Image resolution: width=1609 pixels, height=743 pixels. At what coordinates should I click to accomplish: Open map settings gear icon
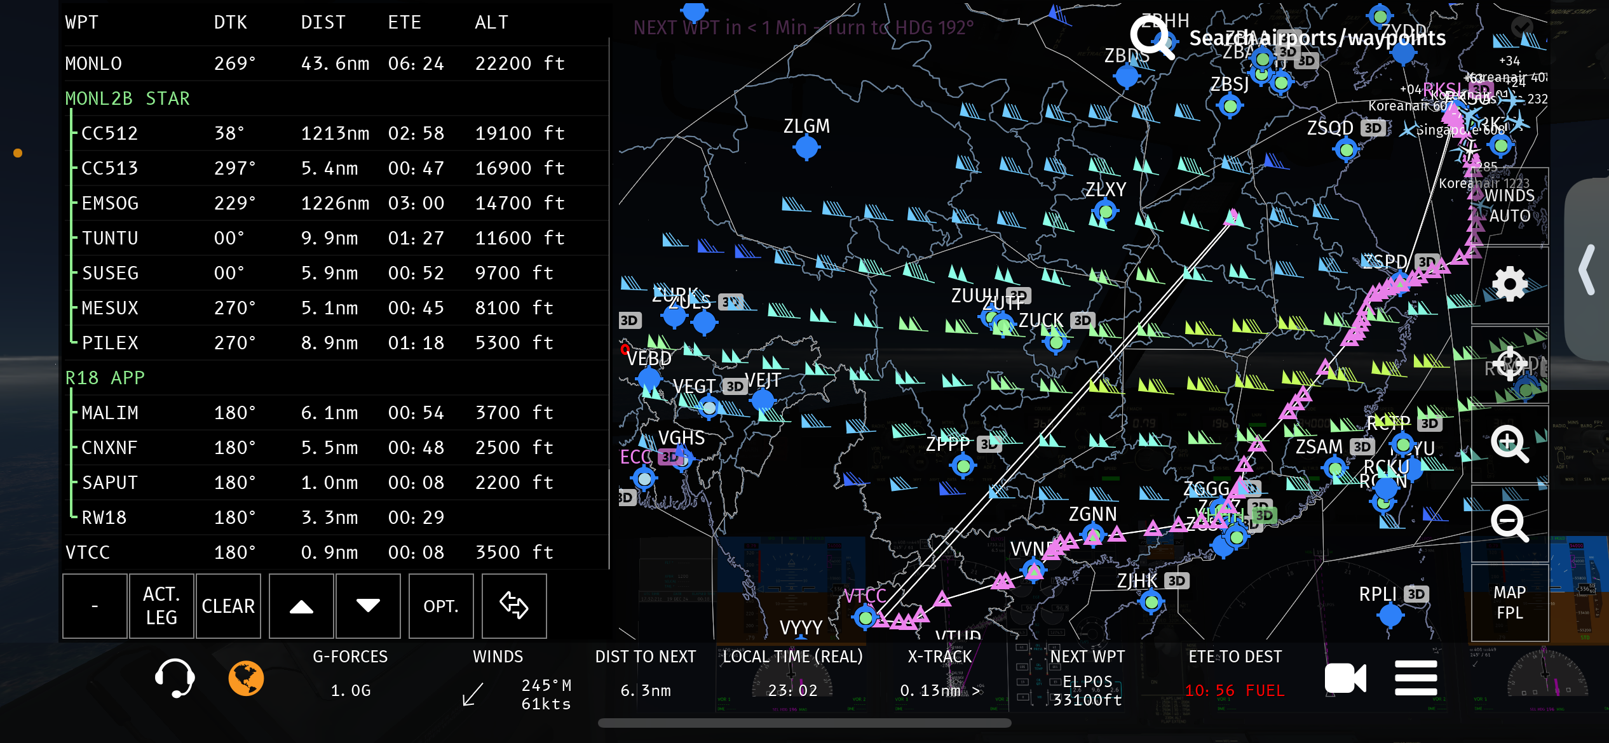pos(1510,284)
